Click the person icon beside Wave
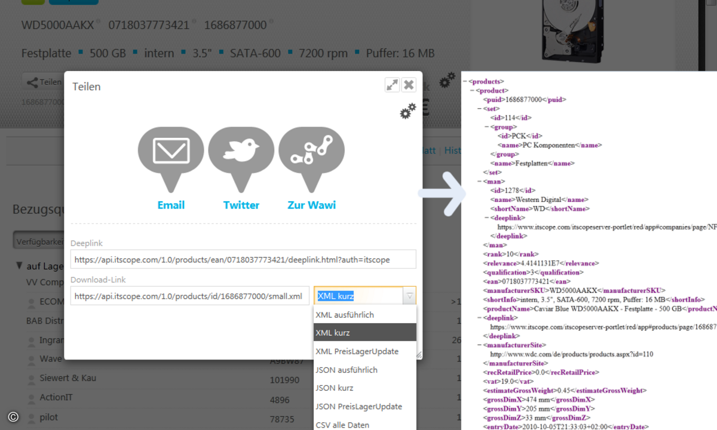This screenshot has height=430, width=717. (32, 360)
